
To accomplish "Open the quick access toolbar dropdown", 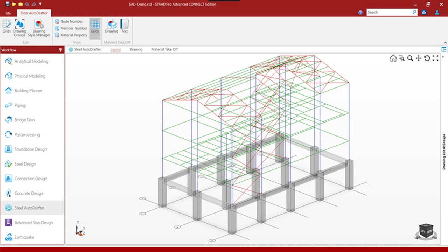I will (40, 4).
